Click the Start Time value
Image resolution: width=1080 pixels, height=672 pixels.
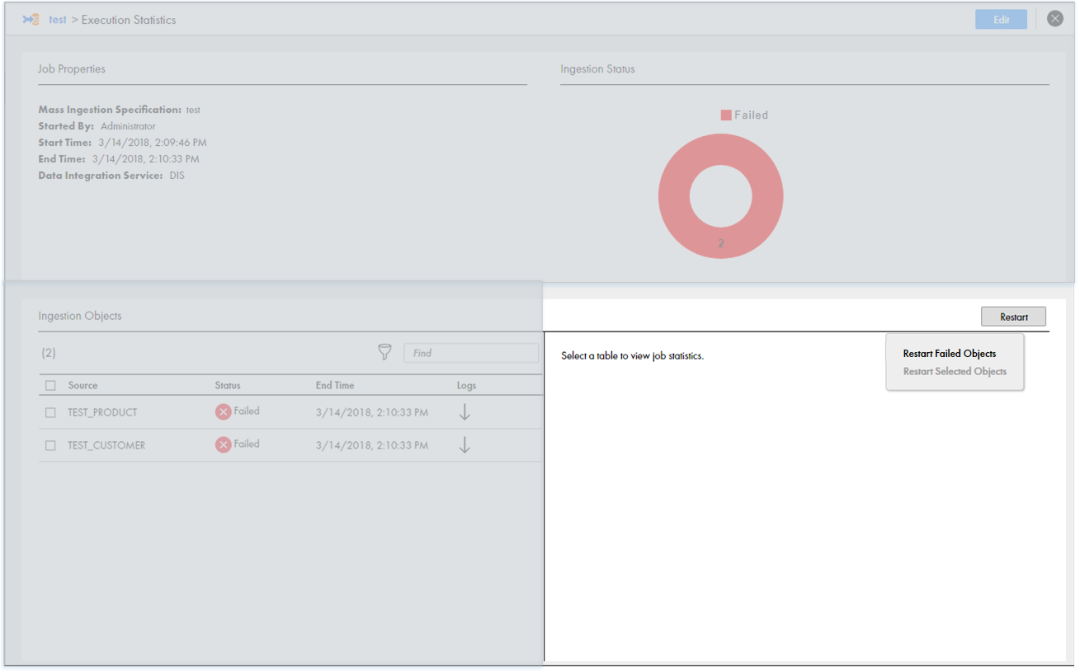[153, 143]
